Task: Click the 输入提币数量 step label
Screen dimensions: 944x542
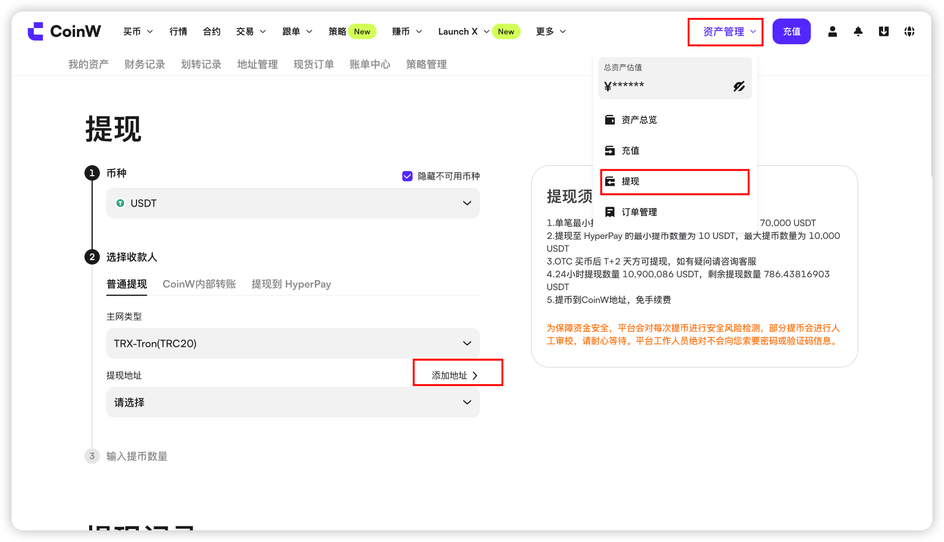Action: pos(137,456)
